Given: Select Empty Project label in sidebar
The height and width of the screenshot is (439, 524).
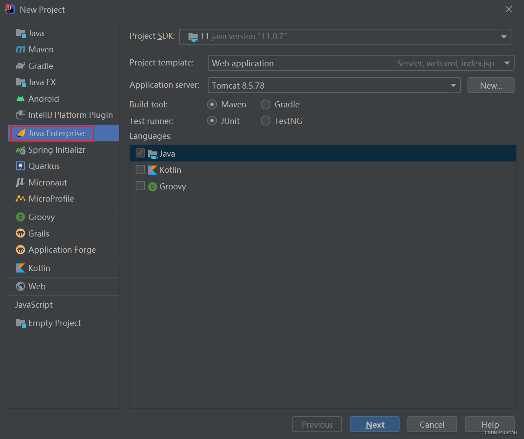Looking at the screenshot, I should [54, 323].
